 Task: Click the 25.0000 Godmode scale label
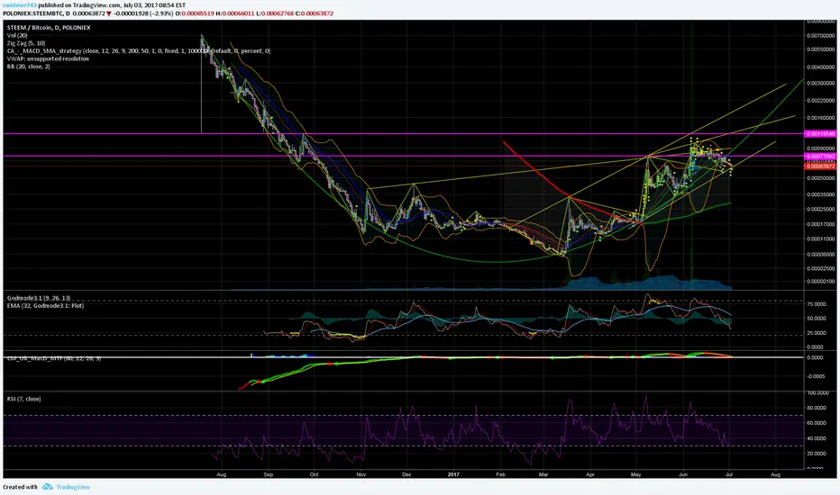tap(816, 333)
